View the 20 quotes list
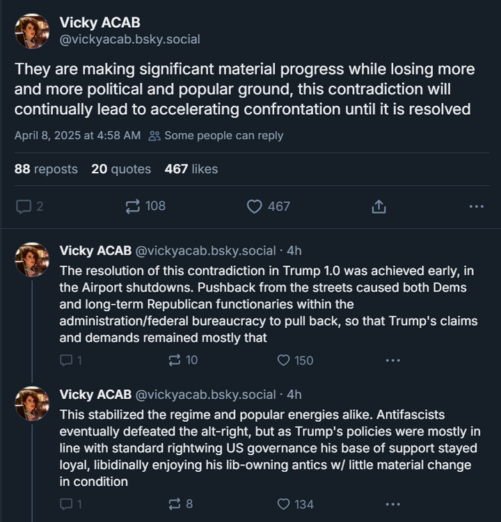501x522 pixels. click(x=121, y=169)
